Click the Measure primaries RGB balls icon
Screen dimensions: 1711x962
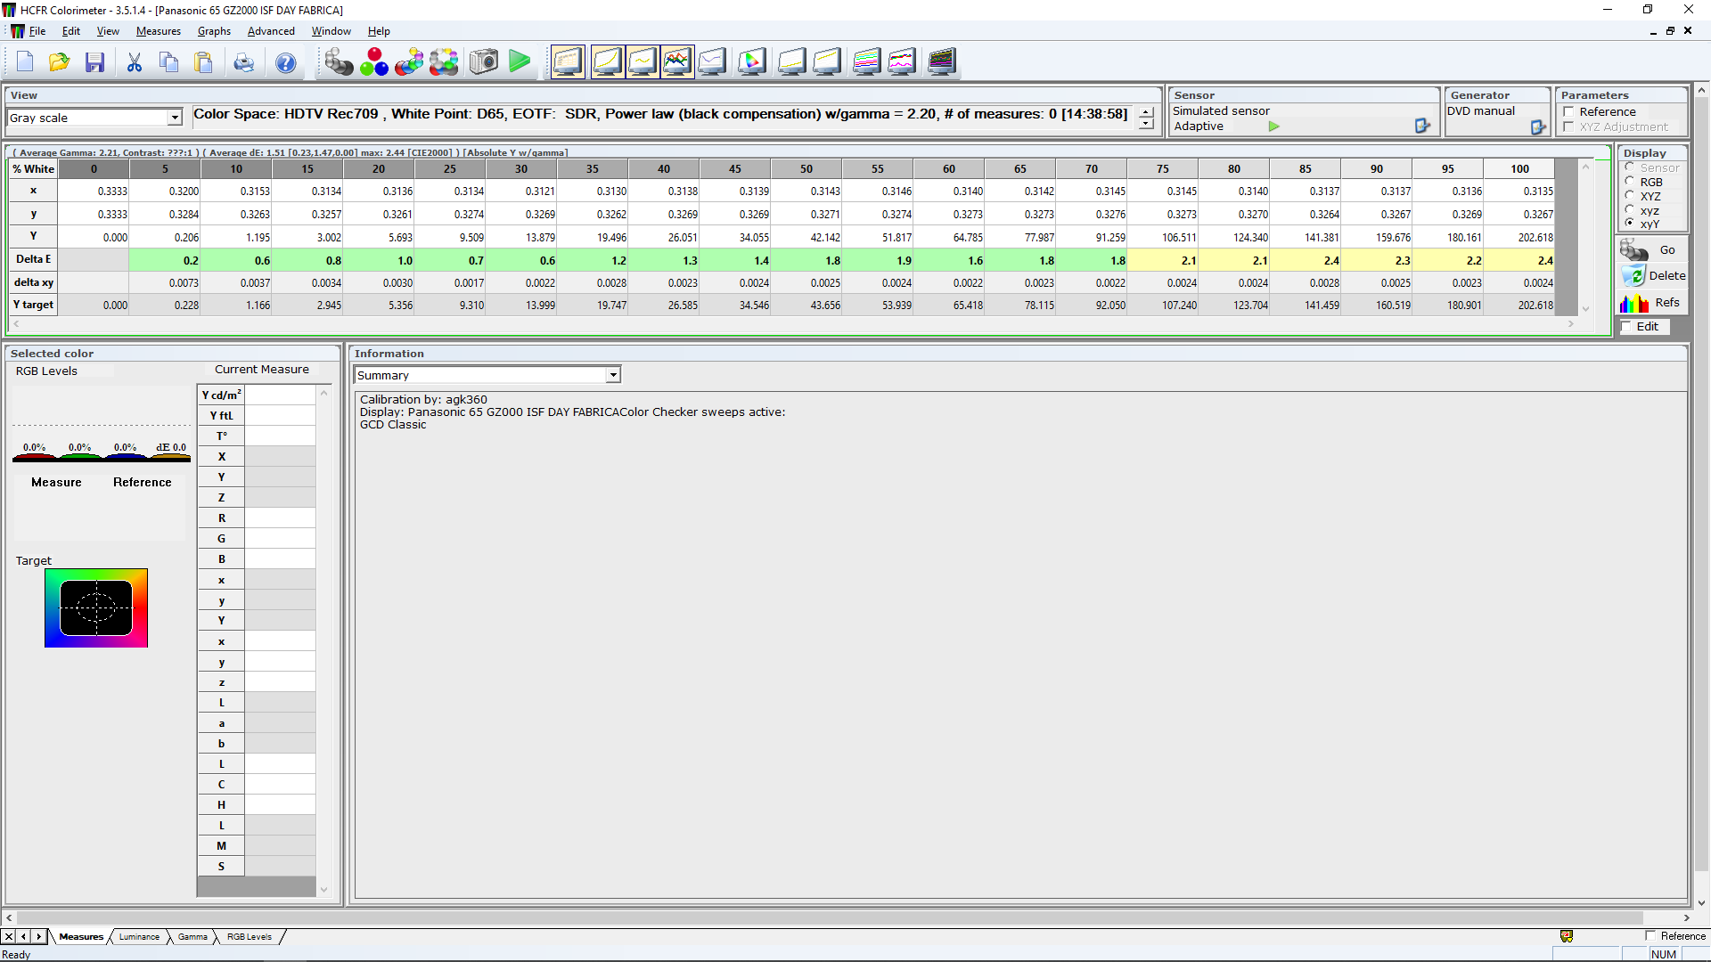point(374,62)
